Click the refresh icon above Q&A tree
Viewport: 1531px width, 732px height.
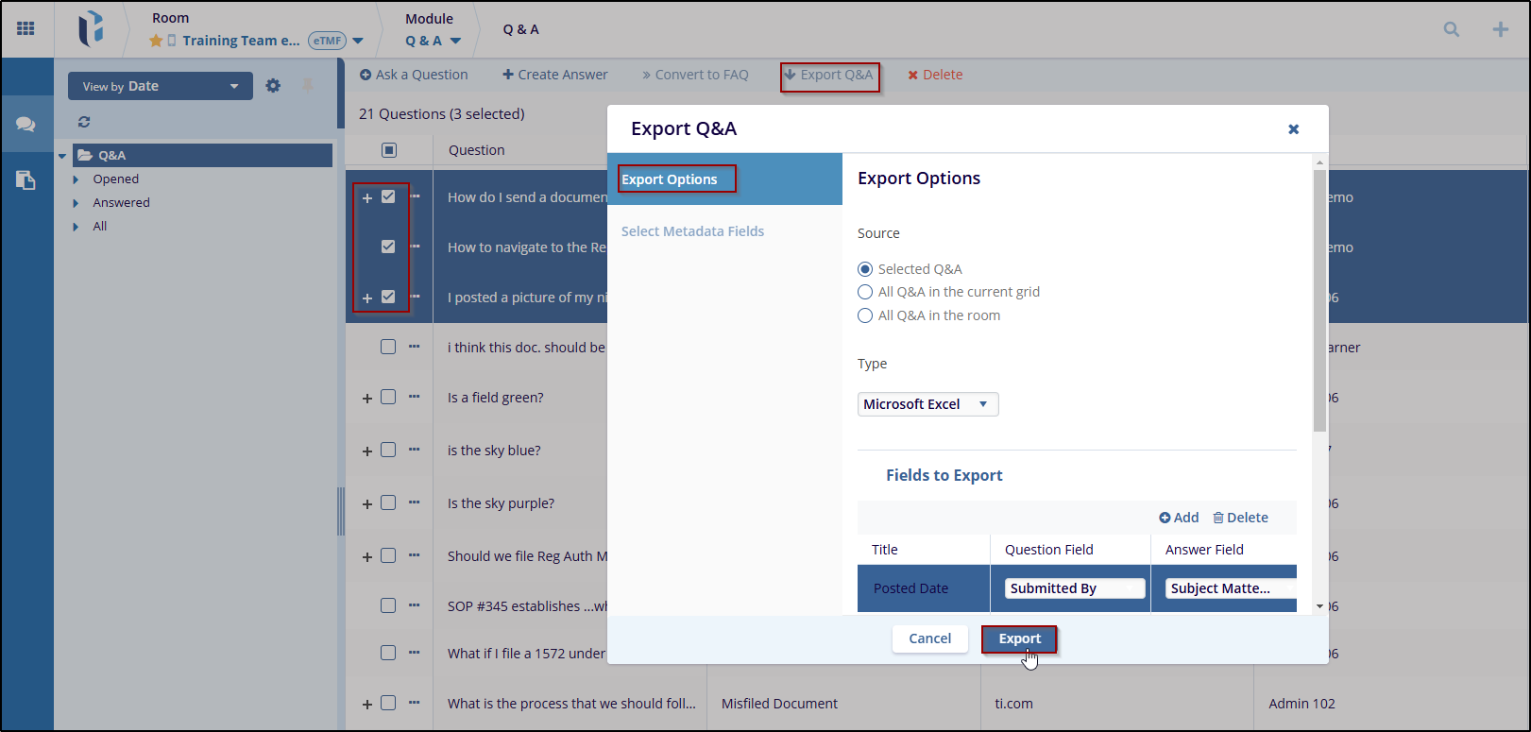coord(84,122)
